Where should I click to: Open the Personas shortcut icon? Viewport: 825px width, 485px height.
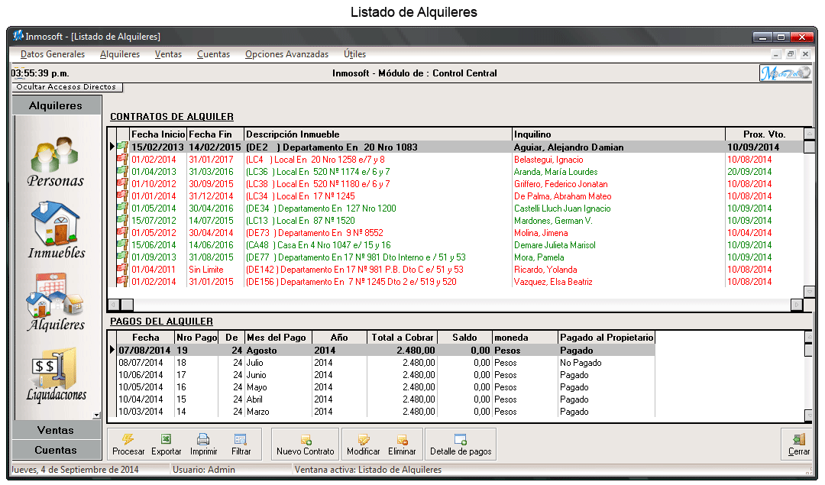[x=55, y=160]
